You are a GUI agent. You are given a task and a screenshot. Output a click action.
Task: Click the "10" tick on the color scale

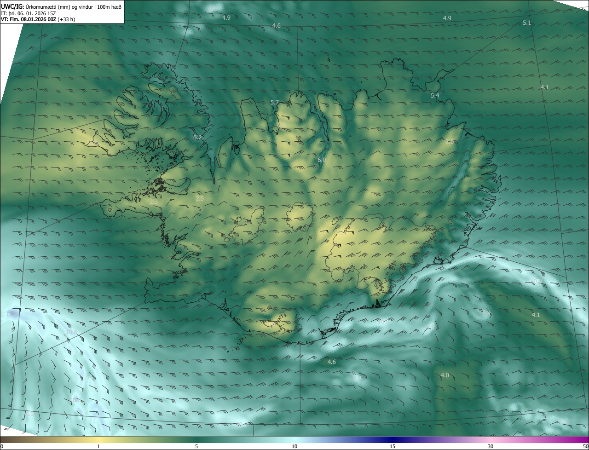click(294, 446)
